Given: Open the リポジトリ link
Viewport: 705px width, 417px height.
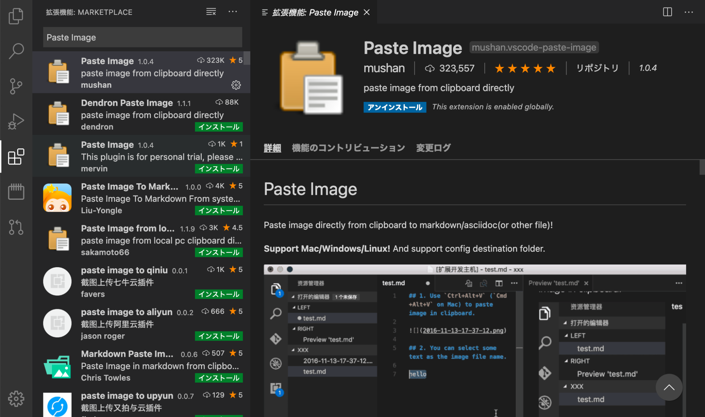Looking at the screenshot, I should [x=597, y=68].
